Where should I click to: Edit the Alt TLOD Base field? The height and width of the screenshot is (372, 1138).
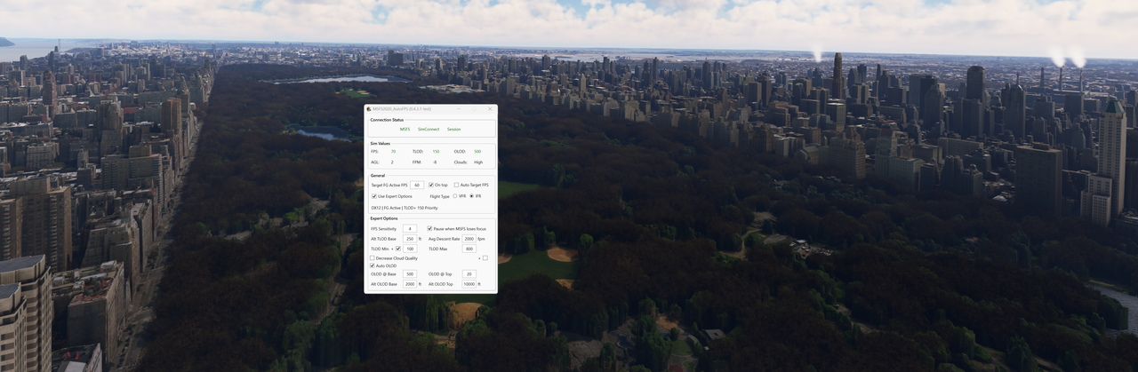[410, 239]
